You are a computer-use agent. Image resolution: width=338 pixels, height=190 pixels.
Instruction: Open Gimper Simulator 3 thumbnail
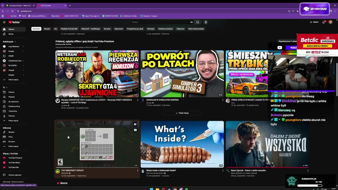182,74
